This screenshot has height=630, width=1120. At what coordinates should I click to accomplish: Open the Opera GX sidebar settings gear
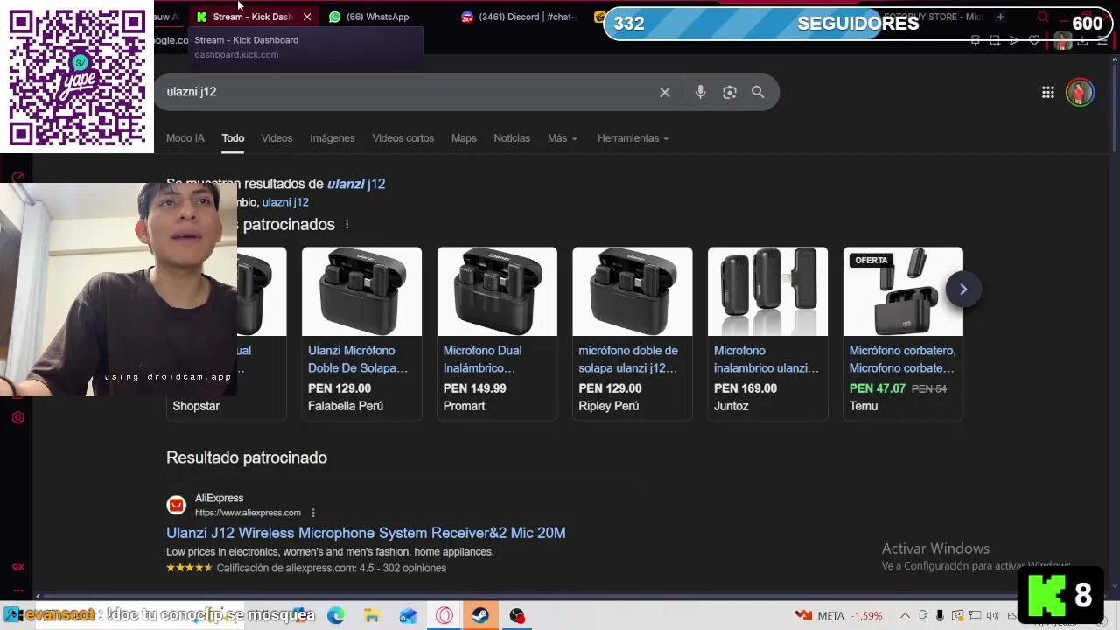tap(17, 417)
